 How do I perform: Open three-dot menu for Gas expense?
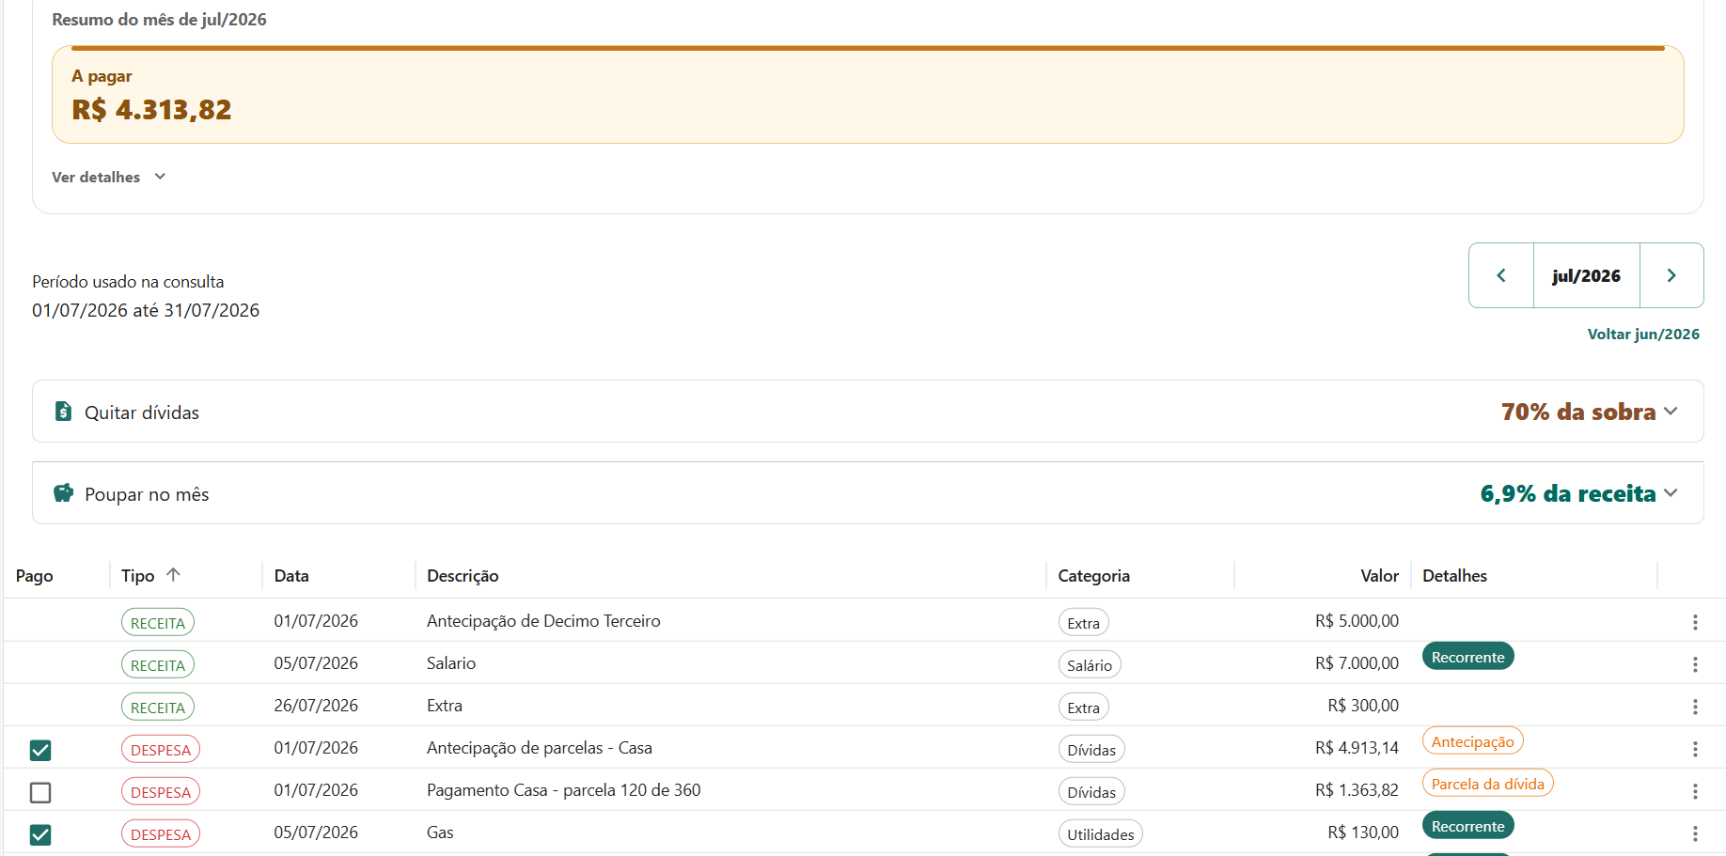(x=1695, y=833)
